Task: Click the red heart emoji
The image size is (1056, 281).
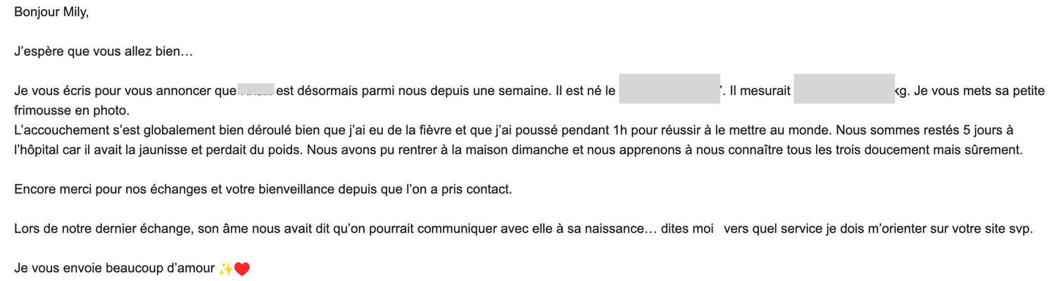Action: (241, 269)
